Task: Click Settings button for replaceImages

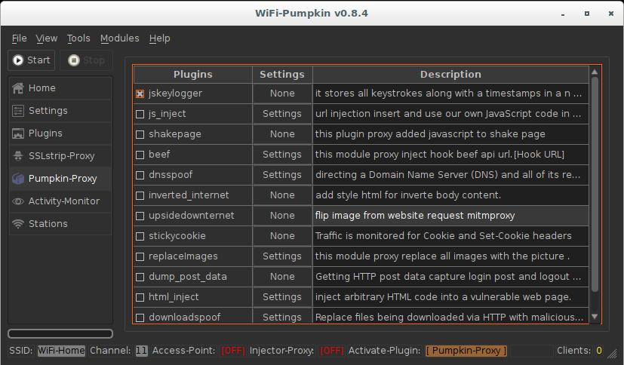Action: point(282,256)
